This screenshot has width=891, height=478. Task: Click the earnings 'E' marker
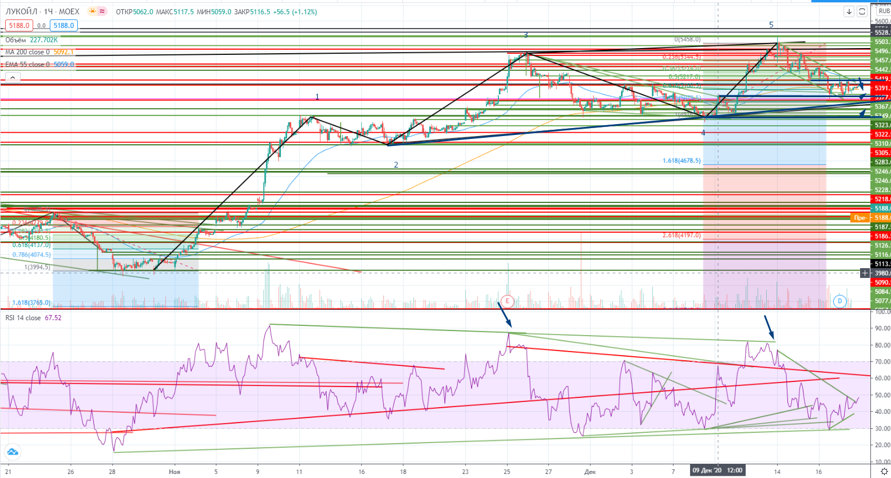[507, 301]
